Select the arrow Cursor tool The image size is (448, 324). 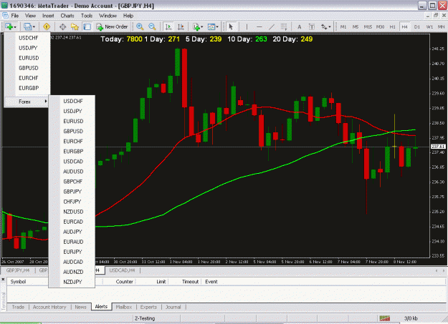231,26
